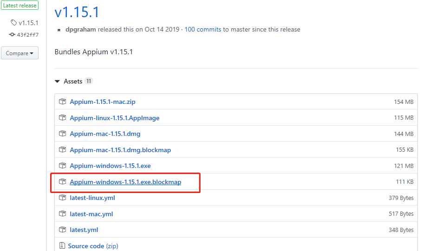The image size is (447, 251).
Task: Click the 121 MB file size
Action: point(404,166)
